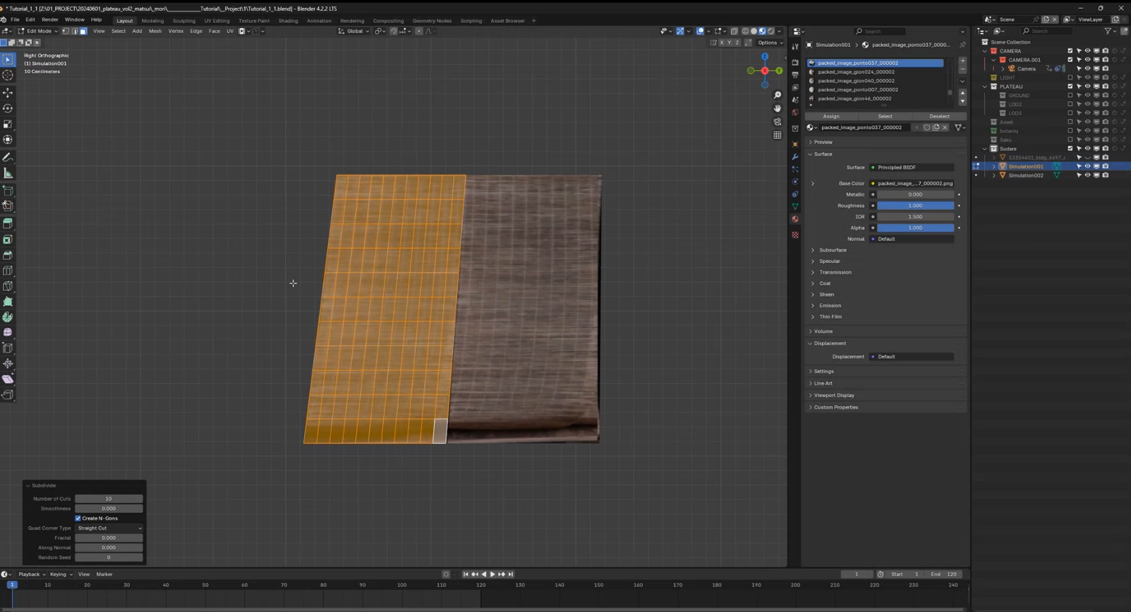
Task: Expand the Emission section
Action: [829, 306]
